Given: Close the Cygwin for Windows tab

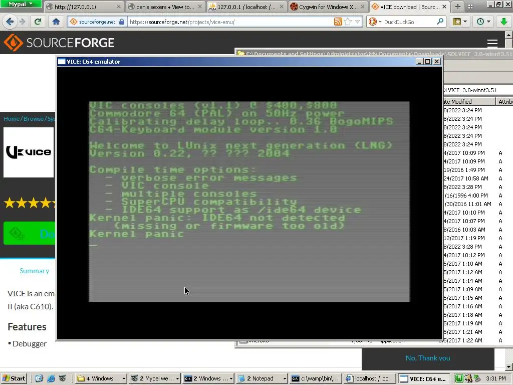Looking at the screenshot, I should [363, 7].
